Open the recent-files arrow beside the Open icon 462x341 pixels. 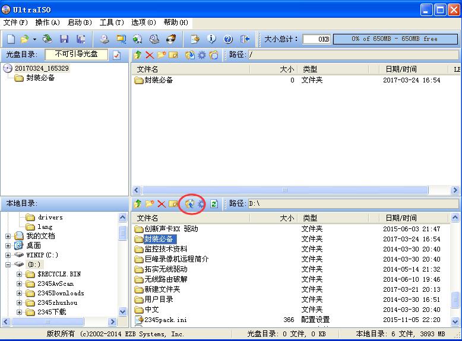(34, 39)
